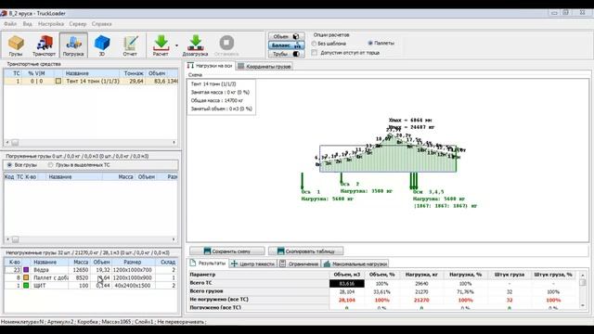Screen dimensions: 594x334
Task: Choose the Паллеты radio option
Action: click(370, 44)
